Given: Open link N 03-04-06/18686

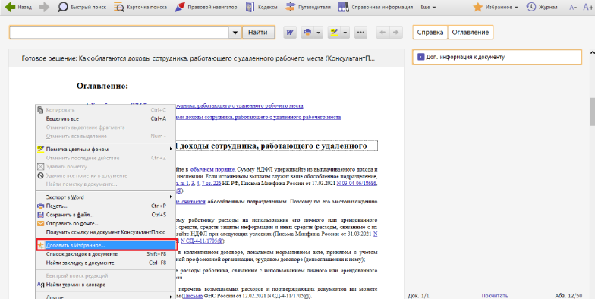Looking at the screenshot, I should 357,184.
